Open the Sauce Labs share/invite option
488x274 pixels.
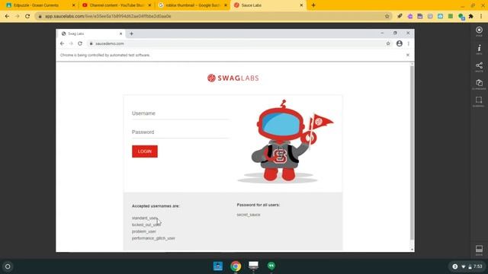pyautogui.click(x=479, y=65)
